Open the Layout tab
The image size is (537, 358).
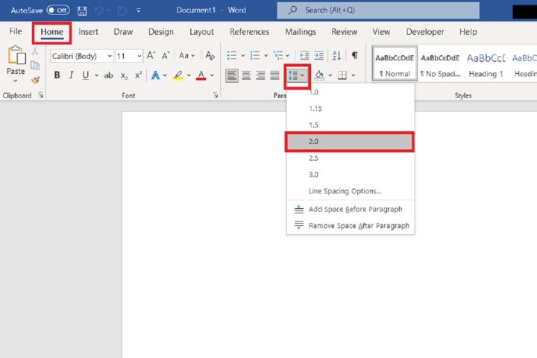tap(201, 32)
